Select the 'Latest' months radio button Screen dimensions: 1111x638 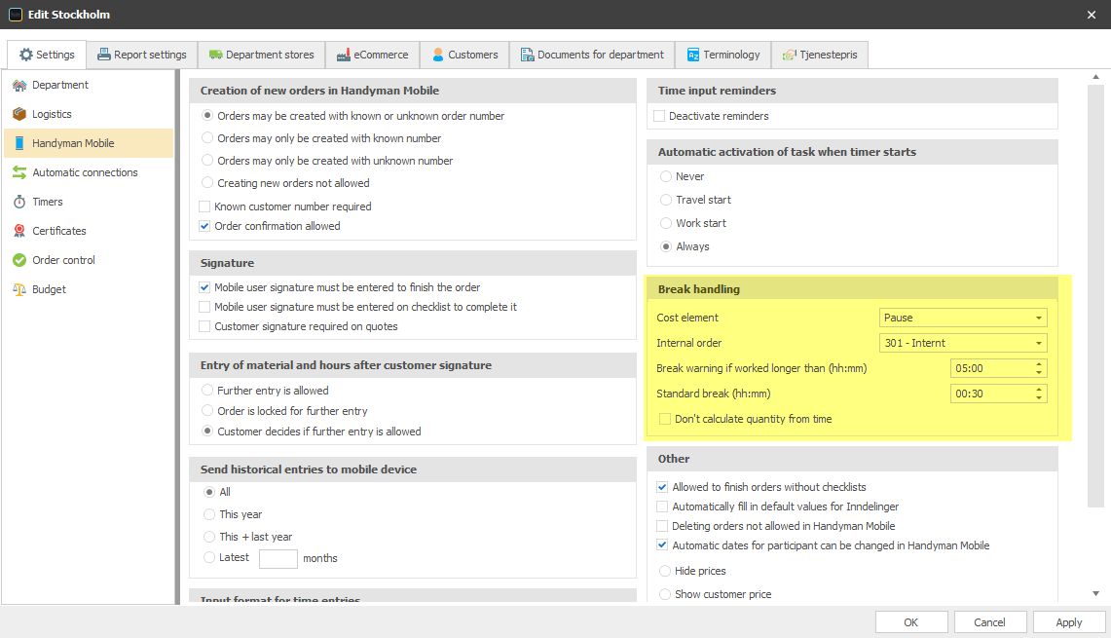pyautogui.click(x=209, y=557)
